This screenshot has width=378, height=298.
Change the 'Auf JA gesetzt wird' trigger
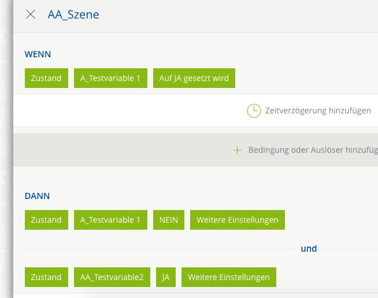click(194, 78)
